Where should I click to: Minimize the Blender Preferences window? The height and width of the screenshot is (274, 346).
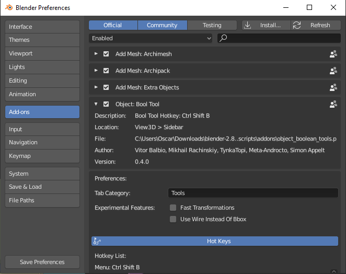[286, 7]
